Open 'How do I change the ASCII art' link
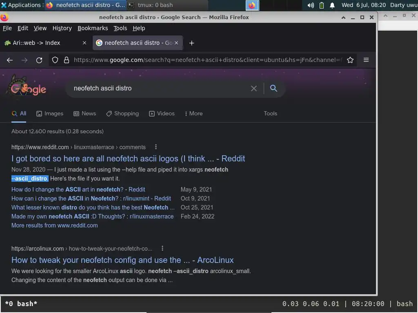Screen dimensions: 418x313 click(x=78, y=190)
